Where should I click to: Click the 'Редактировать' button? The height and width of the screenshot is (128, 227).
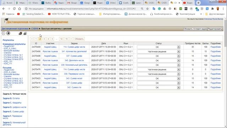[215, 29]
